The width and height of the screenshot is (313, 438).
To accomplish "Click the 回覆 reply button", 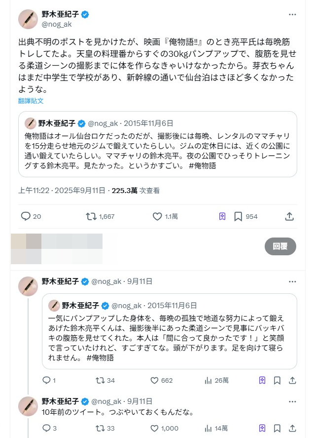I will click(281, 246).
